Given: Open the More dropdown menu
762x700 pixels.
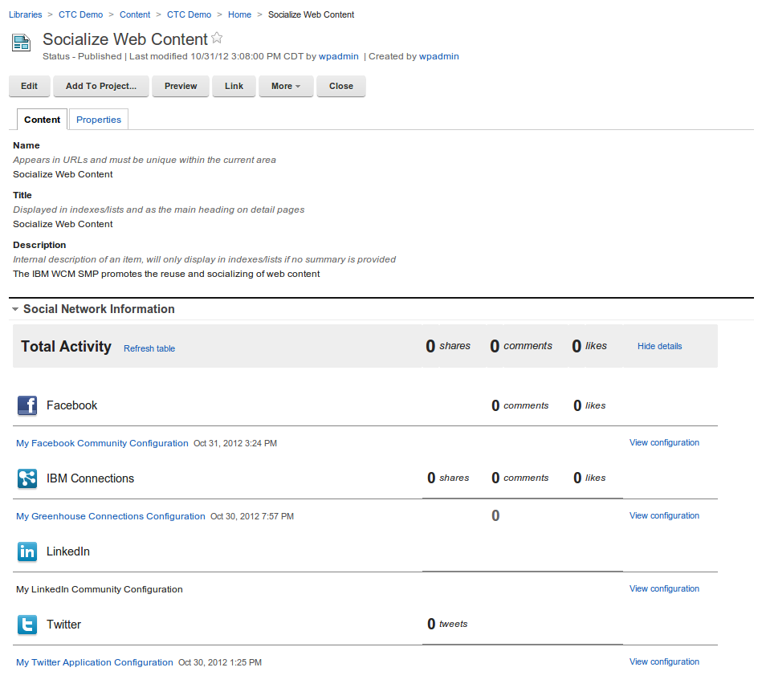Looking at the screenshot, I should (x=286, y=86).
